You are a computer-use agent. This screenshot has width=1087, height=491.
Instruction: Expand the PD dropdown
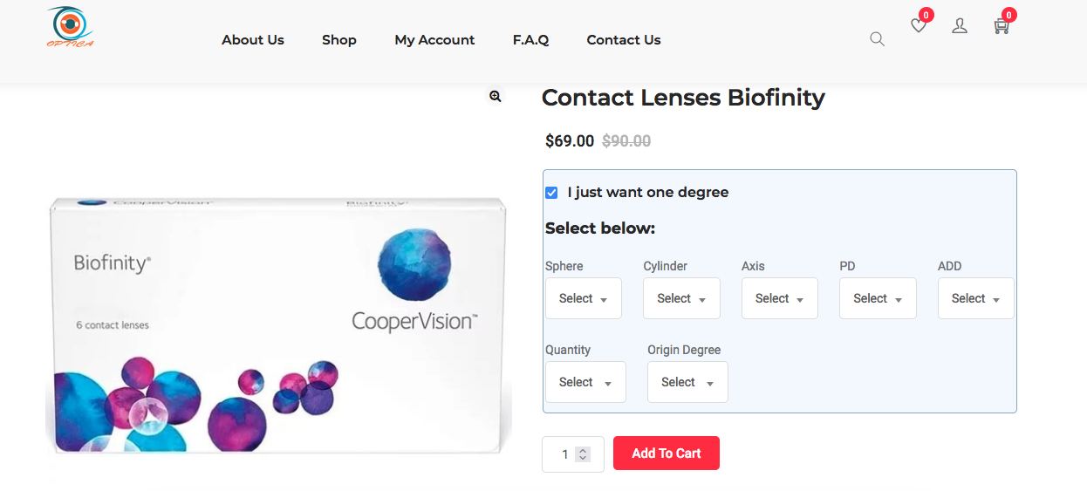878,298
